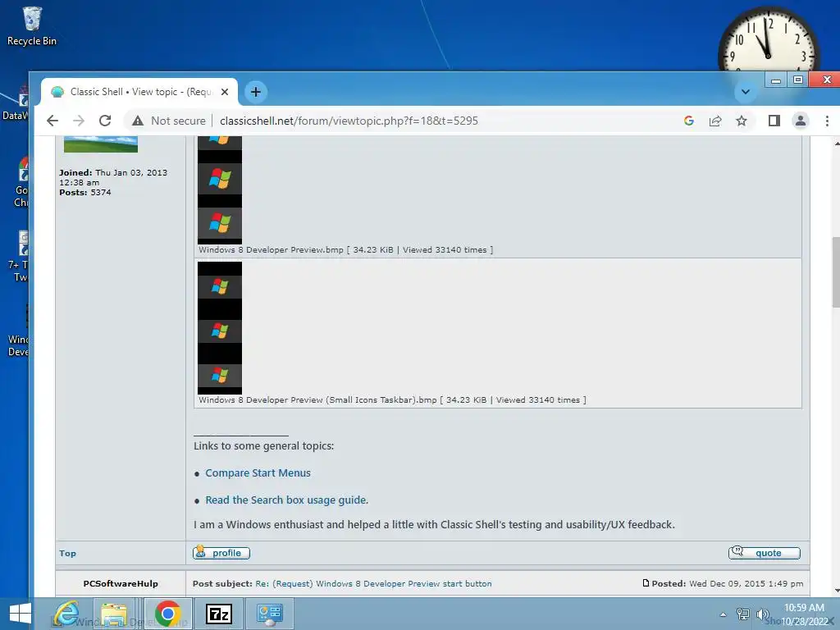Viewport: 840px width, 630px height.
Task: Open File Explorer from the taskbar
Action: [x=113, y=614]
